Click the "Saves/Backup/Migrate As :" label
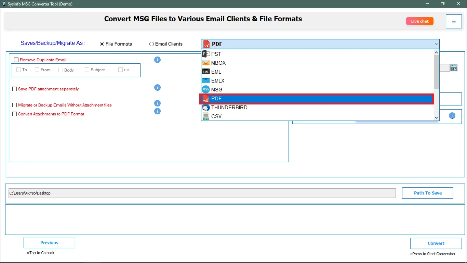Image resolution: width=467 pixels, height=263 pixels. click(53, 43)
